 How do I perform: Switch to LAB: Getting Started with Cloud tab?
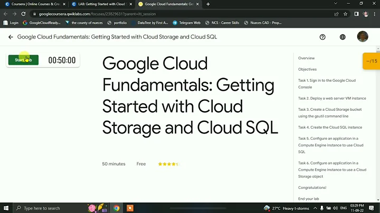(101, 4)
